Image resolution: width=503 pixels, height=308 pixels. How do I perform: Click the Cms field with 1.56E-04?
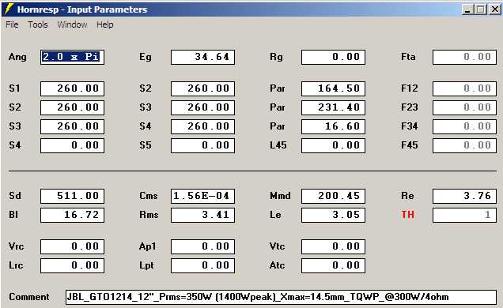[x=202, y=196]
